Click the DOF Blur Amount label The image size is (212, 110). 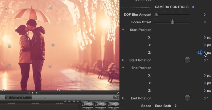(x=137, y=15)
